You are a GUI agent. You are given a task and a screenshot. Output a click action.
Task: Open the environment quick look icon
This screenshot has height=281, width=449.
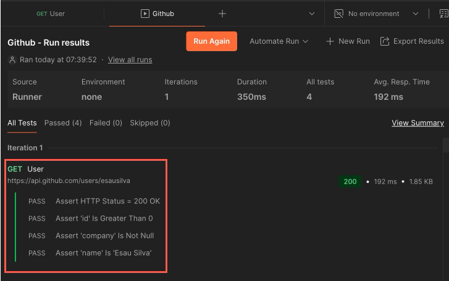coord(443,14)
